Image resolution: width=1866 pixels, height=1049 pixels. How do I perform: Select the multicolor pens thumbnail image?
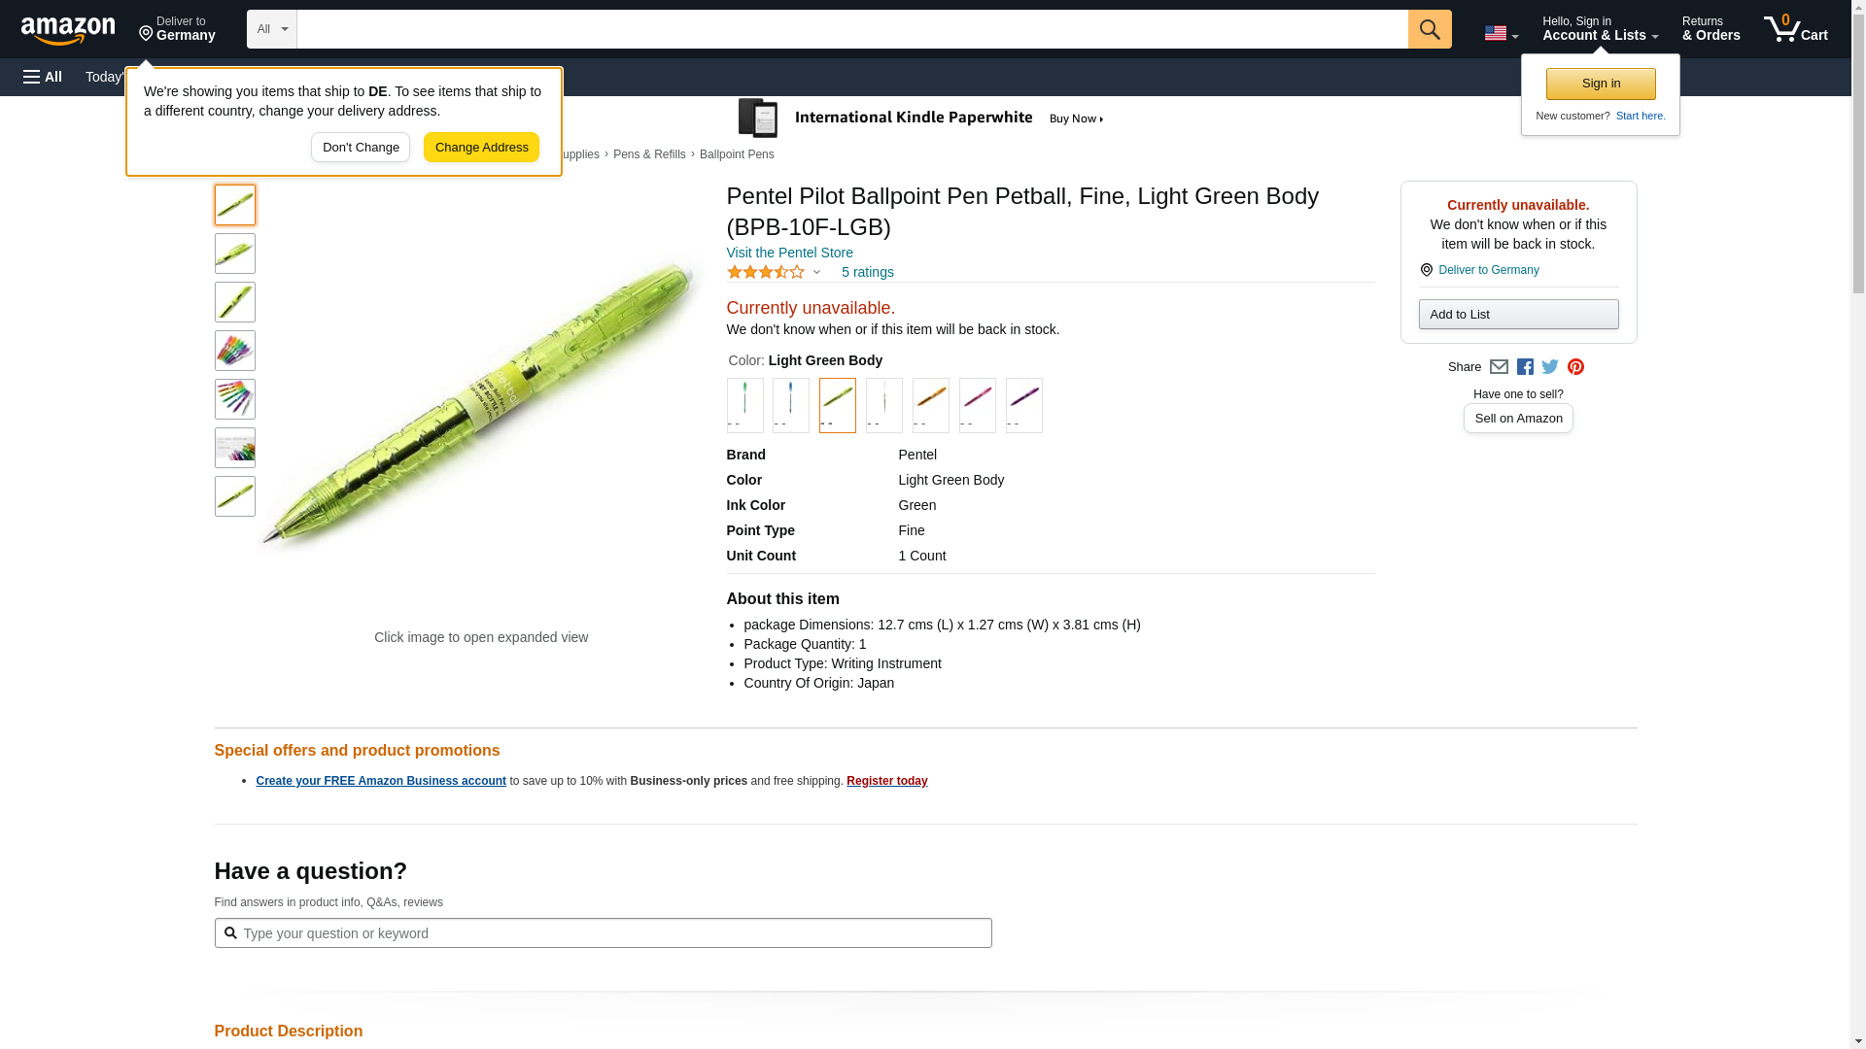pyautogui.click(x=235, y=351)
